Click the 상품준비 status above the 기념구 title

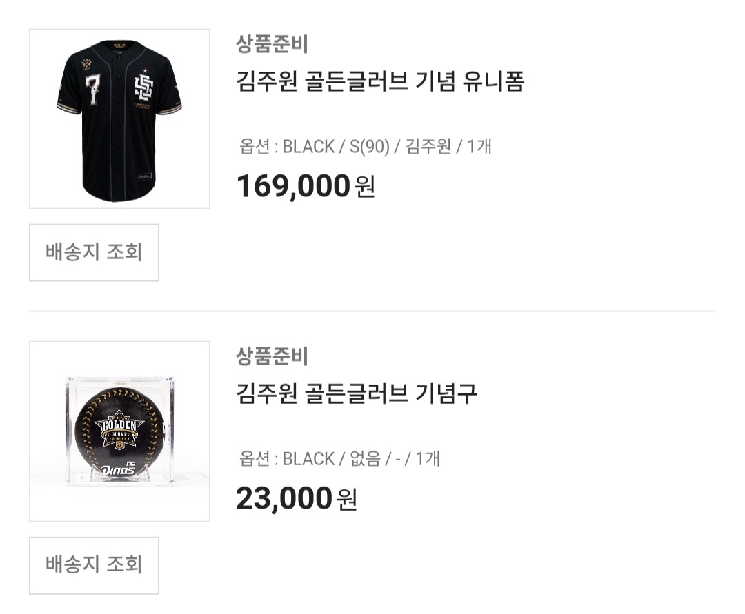[x=272, y=356]
